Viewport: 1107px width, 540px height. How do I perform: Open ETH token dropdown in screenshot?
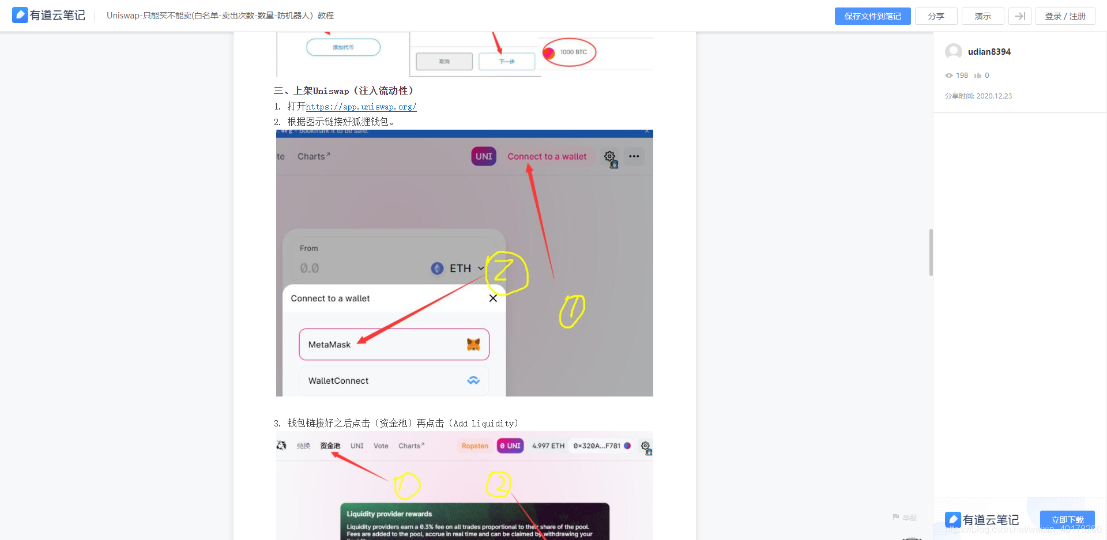click(x=458, y=268)
